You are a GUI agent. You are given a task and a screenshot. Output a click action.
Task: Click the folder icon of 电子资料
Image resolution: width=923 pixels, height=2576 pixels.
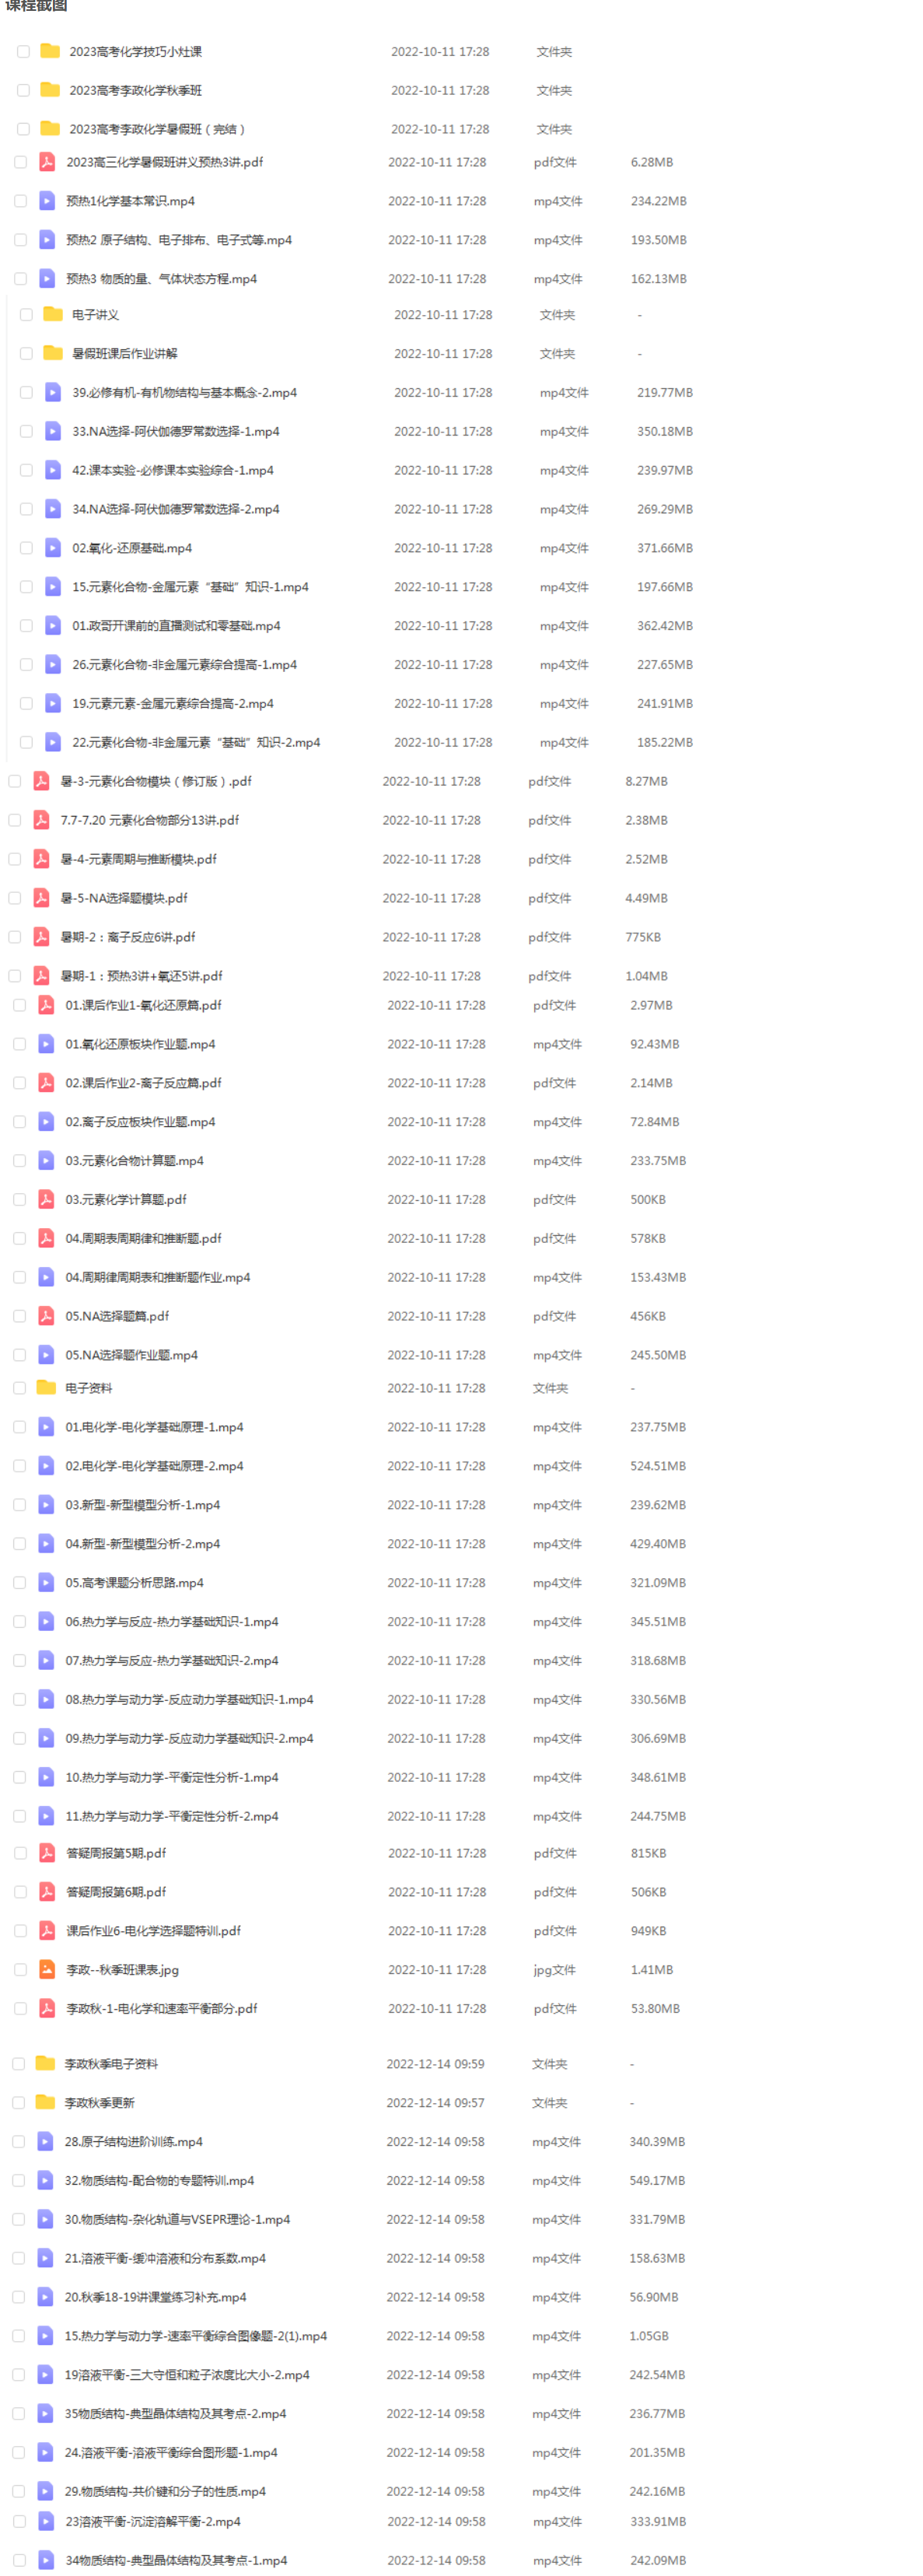coord(46,1387)
